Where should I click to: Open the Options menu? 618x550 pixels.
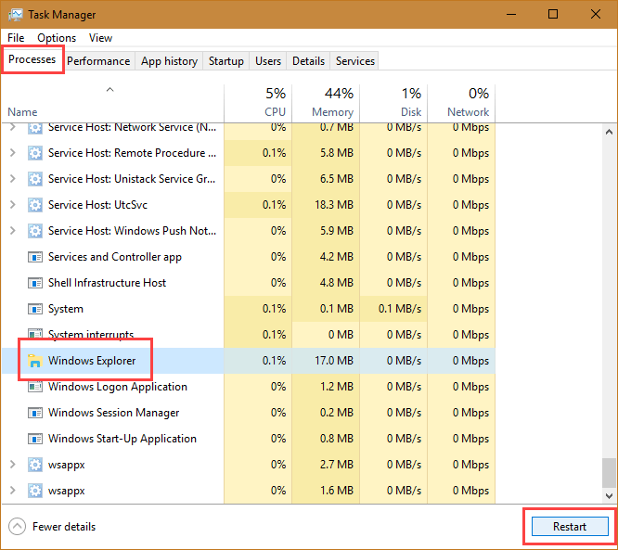57,38
